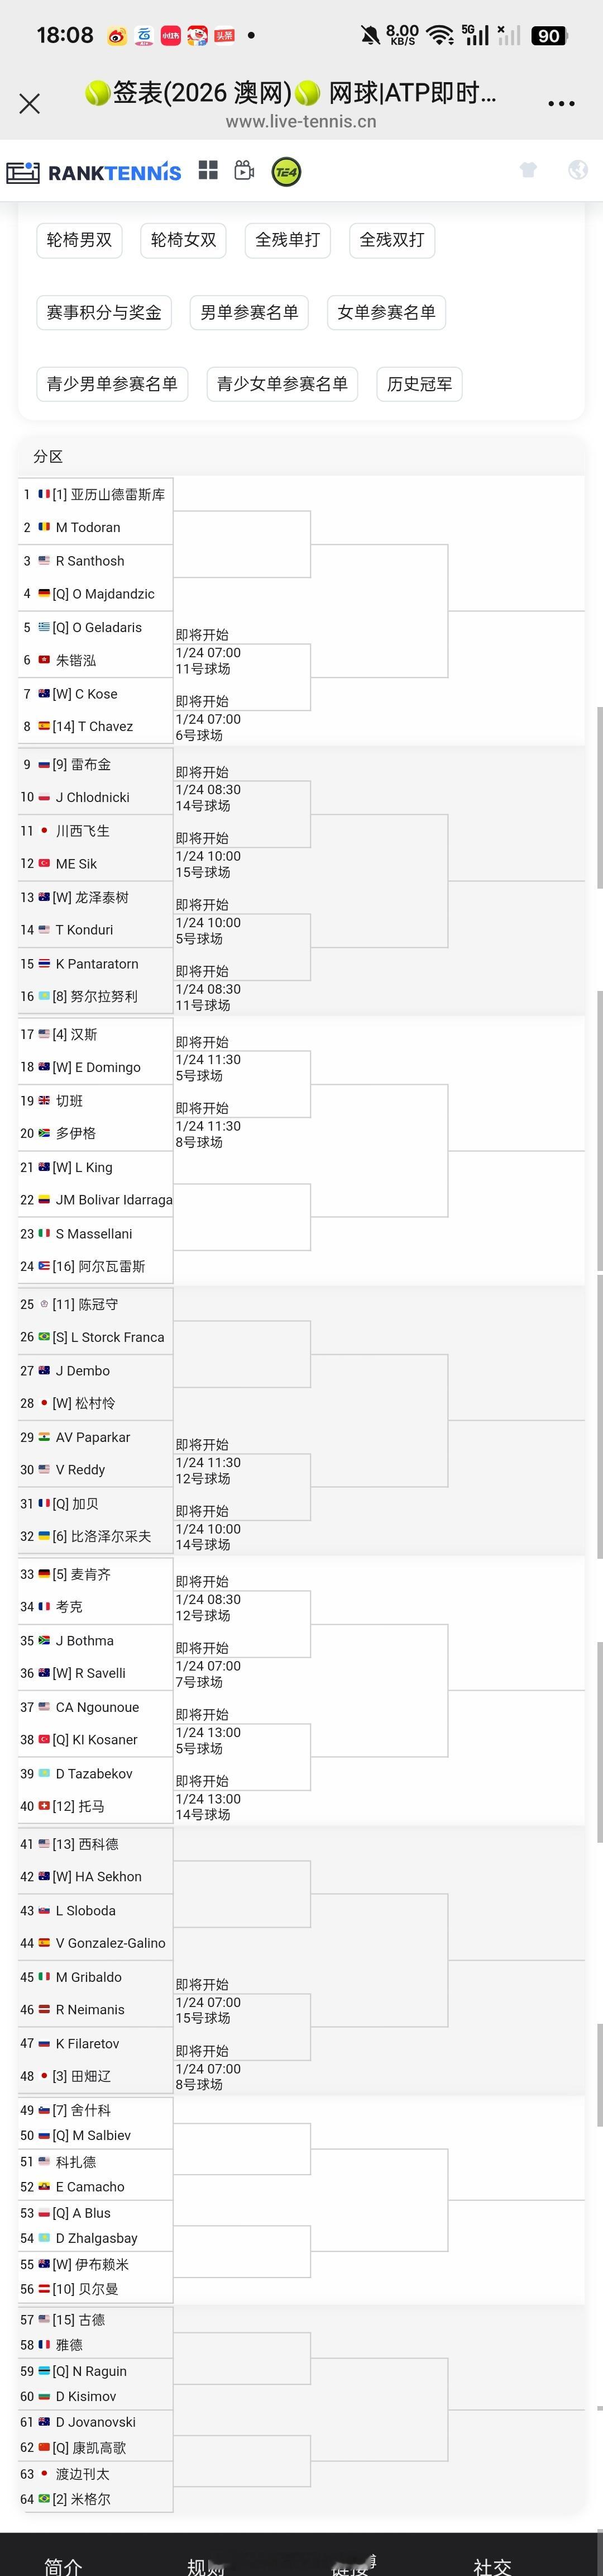Select the 全残单打 category button
Screen dimensions: 603x2576
click(288, 240)
